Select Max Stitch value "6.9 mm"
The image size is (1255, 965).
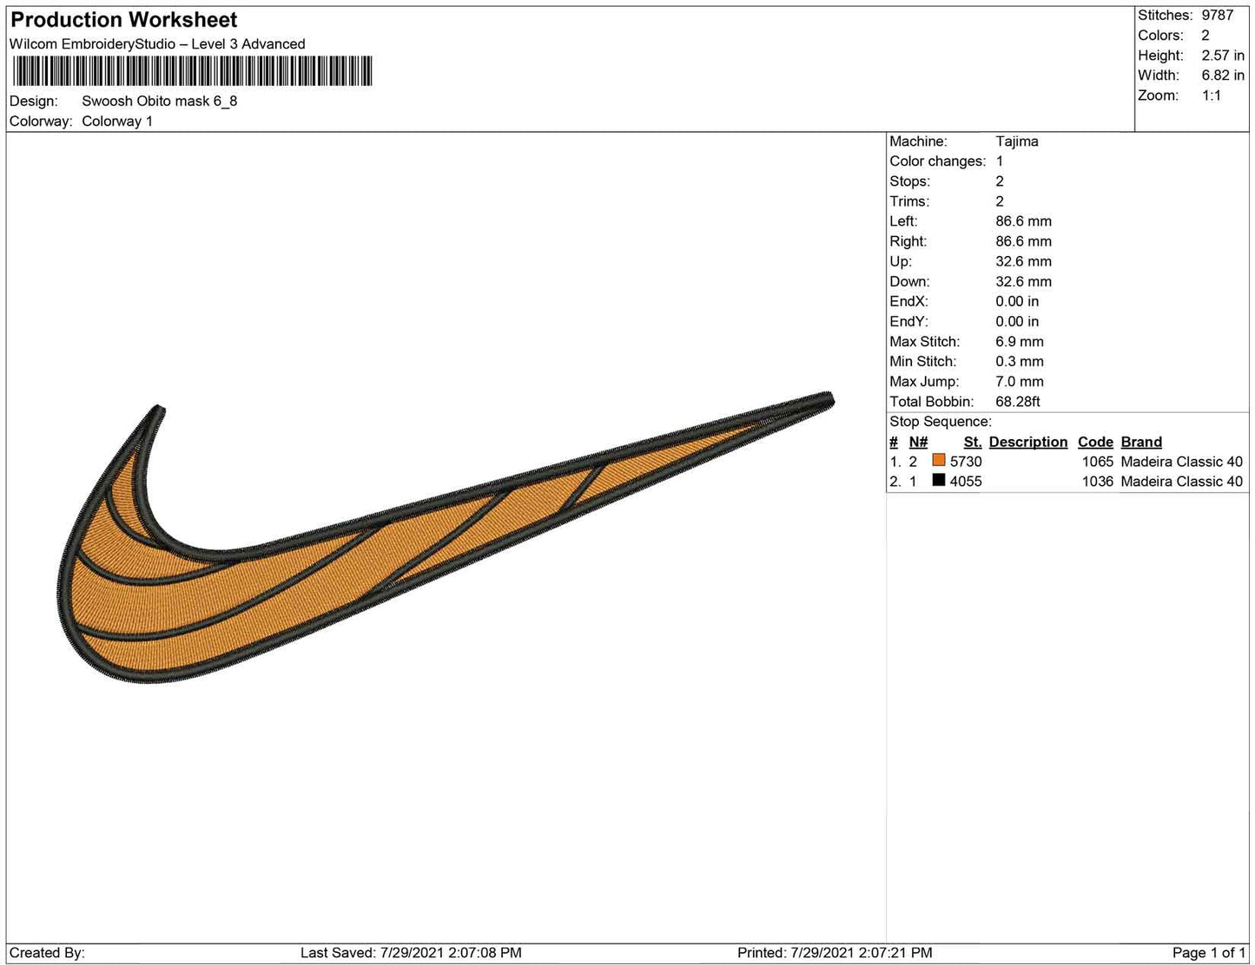click(1020, 341)
